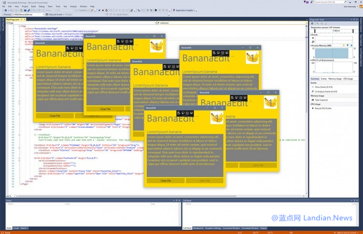Click the Save All toolbar icon
This screenshot has width=363, height=234.
click(30, 10)
